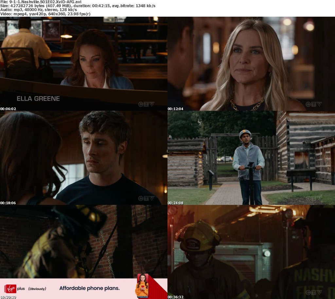335x299 pixels.
Task: Select the Segway rider thumbnail
Action: (251, 158)
